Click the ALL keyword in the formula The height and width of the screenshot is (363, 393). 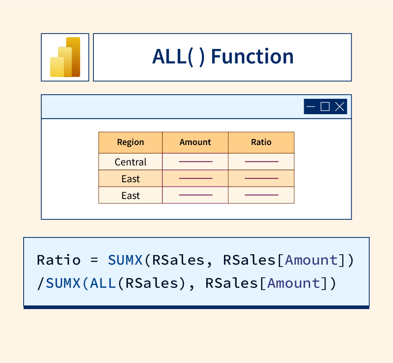point(103,283)
